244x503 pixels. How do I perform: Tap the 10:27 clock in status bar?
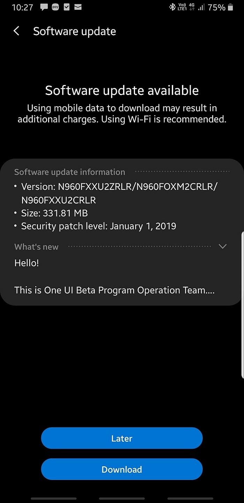(x=22, y=7)
